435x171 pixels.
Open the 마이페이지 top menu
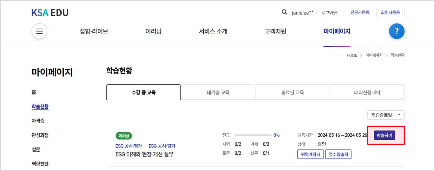coord(337,31)
